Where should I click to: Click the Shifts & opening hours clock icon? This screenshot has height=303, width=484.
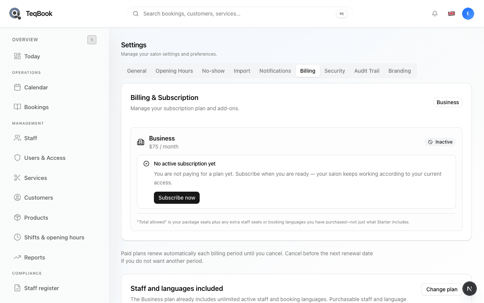tap(17, 237)
